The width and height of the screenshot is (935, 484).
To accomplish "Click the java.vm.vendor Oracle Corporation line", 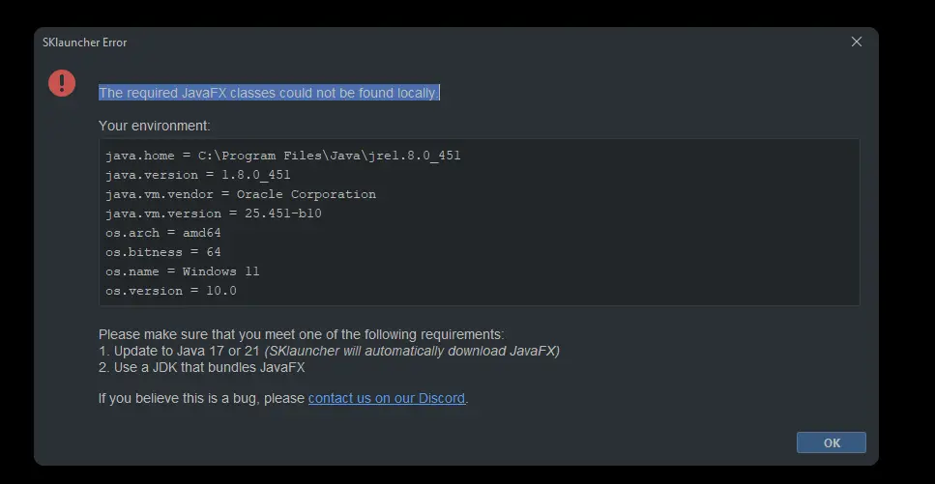I will coord(241,194).
